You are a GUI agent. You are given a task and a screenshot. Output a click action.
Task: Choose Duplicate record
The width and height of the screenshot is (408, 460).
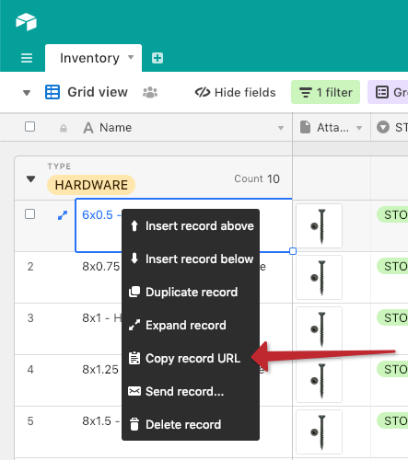tap(191, 293)
